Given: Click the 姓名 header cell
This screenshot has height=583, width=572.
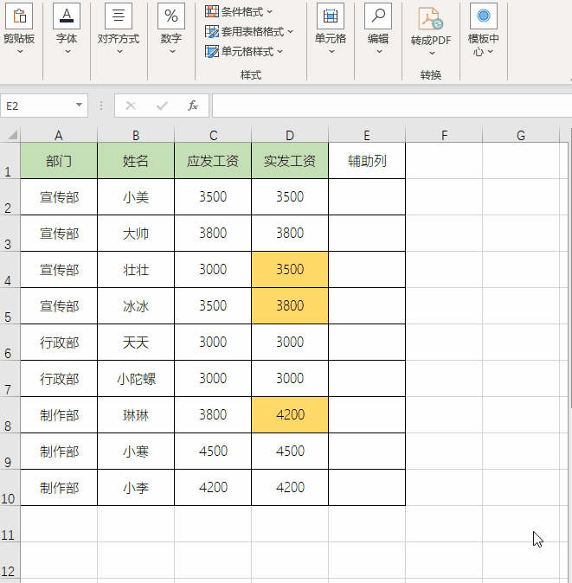Looking at the screenshot, I should 136,161.
